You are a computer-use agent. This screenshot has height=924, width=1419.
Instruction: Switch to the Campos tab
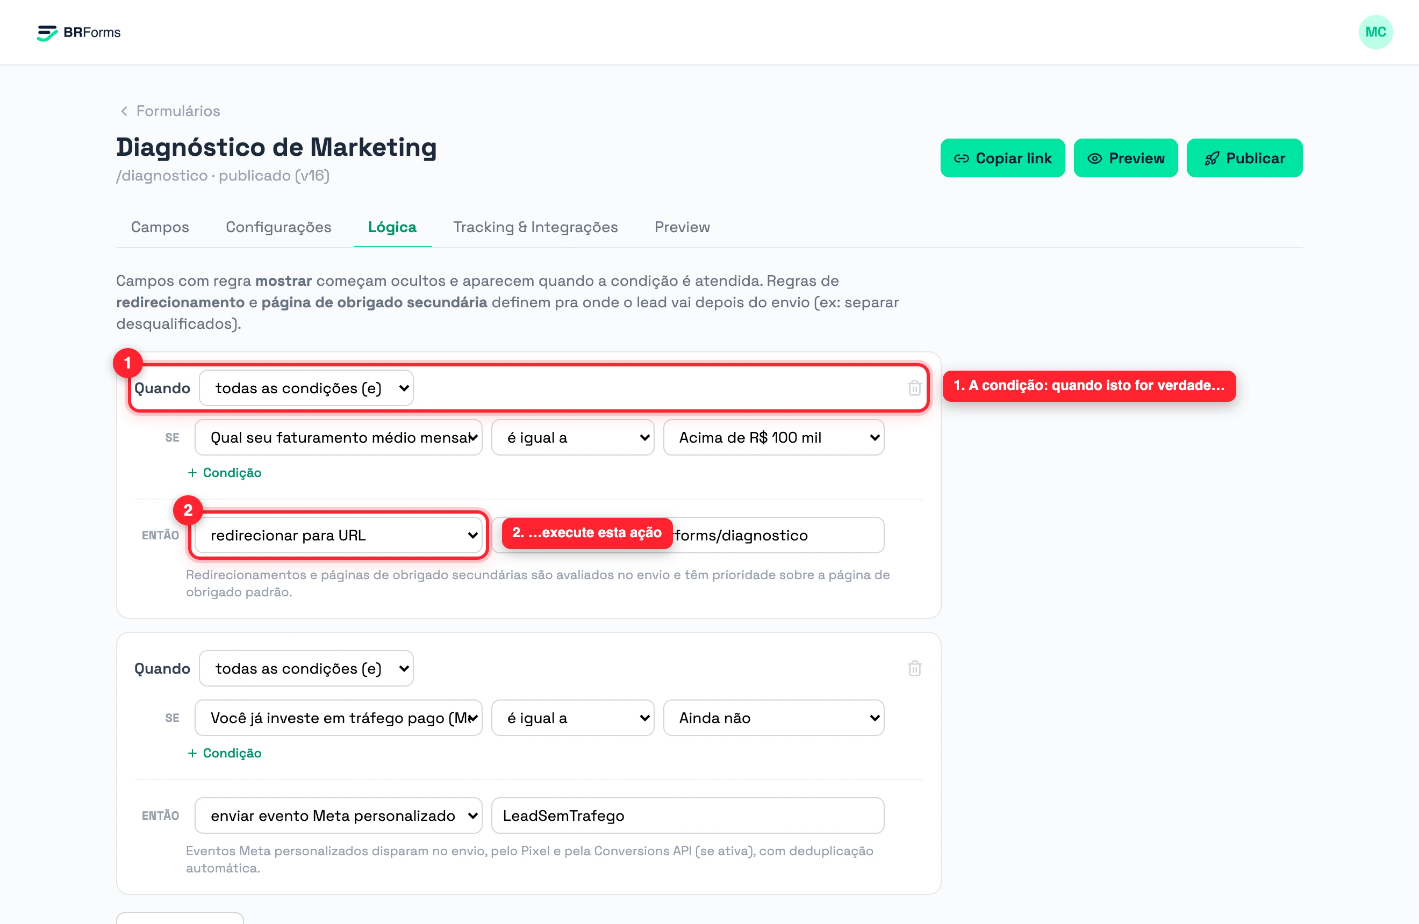[x=160, y=227]
